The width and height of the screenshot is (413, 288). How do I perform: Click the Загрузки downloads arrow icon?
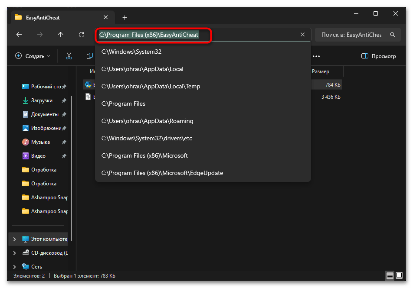[x=26, y=100]
